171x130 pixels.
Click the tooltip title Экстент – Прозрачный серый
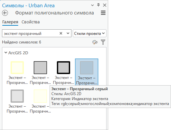pos(79,89)
